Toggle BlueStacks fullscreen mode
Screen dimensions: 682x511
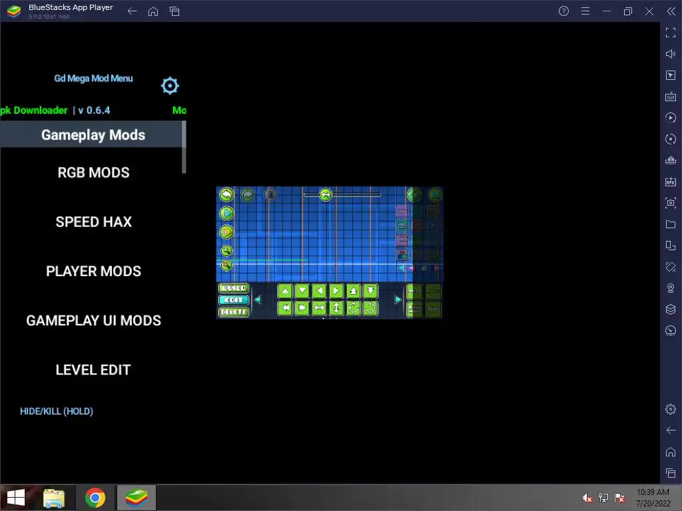coord(671,33)
